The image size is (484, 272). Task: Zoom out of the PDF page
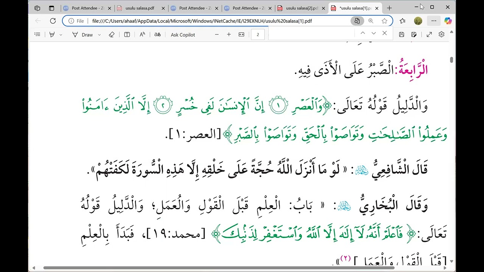tap(217, 34)
